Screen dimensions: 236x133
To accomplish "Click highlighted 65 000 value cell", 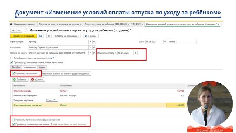I will (x=176, y=105).
